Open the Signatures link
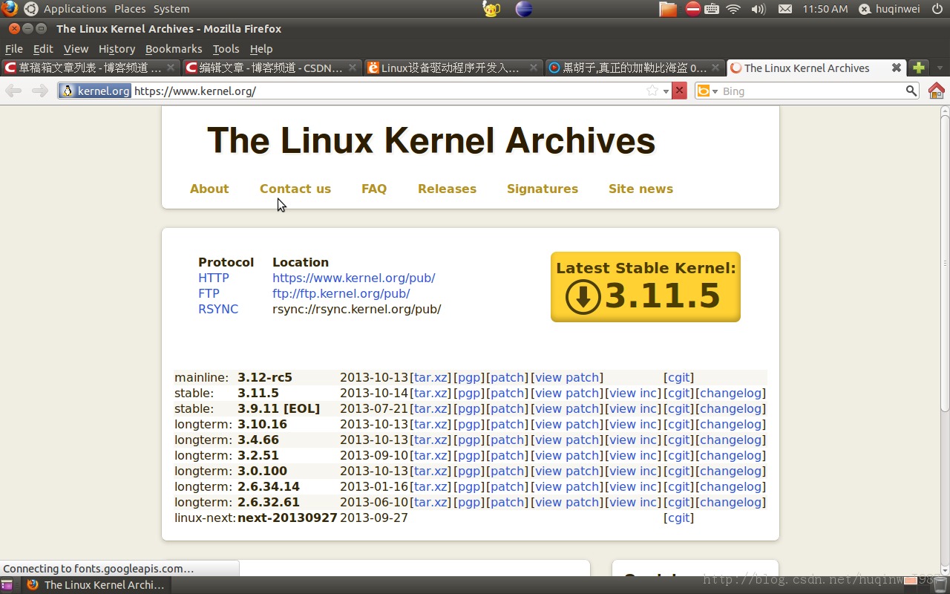 tap(543, 189)
